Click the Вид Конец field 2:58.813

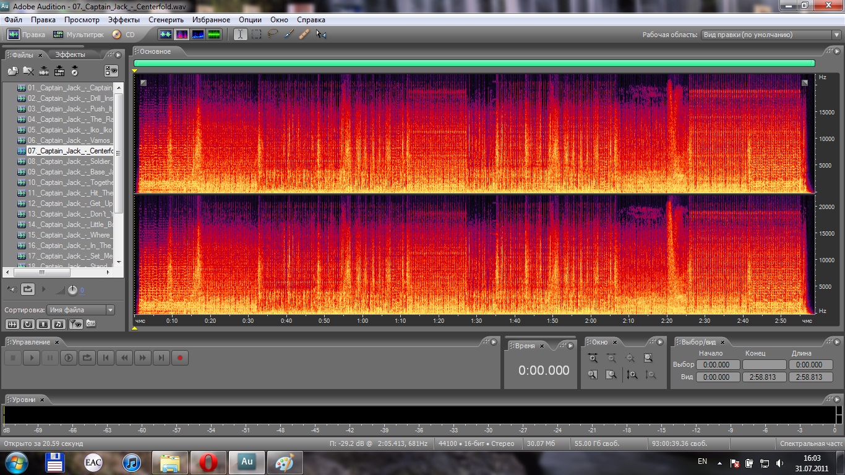coord(765,377)
